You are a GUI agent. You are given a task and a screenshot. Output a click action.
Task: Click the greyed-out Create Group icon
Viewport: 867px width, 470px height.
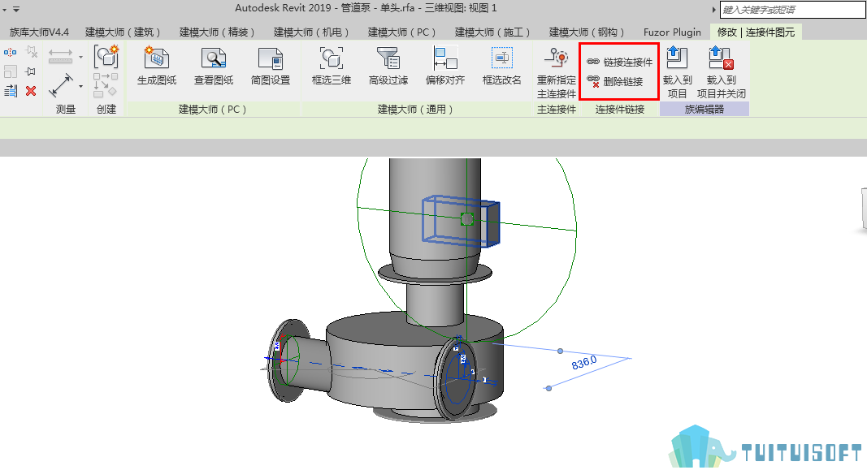(106, 85)
